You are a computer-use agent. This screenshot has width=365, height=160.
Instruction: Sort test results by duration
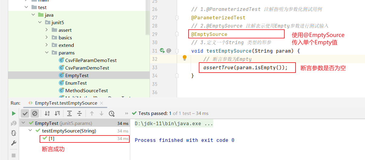click(57, 113)
